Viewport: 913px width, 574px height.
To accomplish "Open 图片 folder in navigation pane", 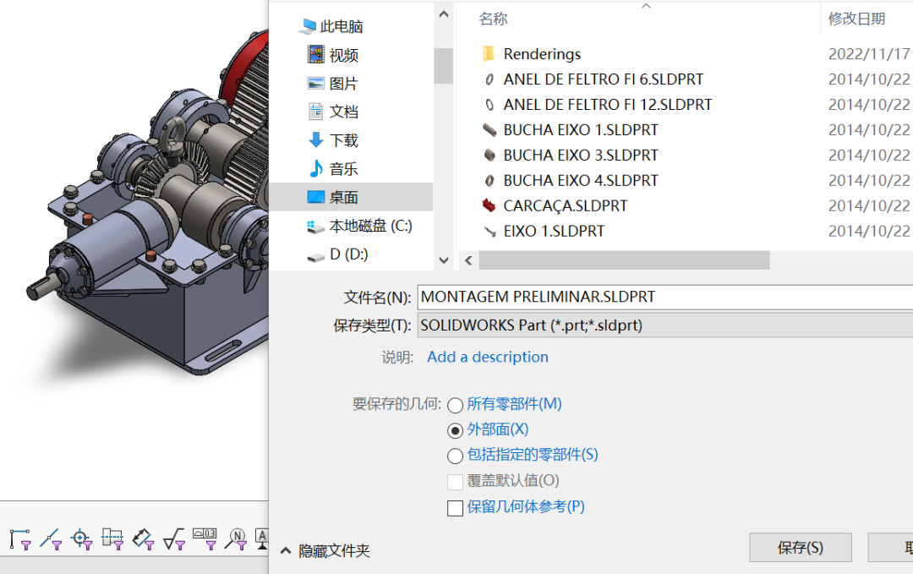I will [x=332, y=83].
